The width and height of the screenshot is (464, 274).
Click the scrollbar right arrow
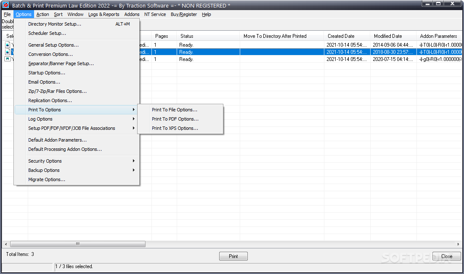coord(458,244)
